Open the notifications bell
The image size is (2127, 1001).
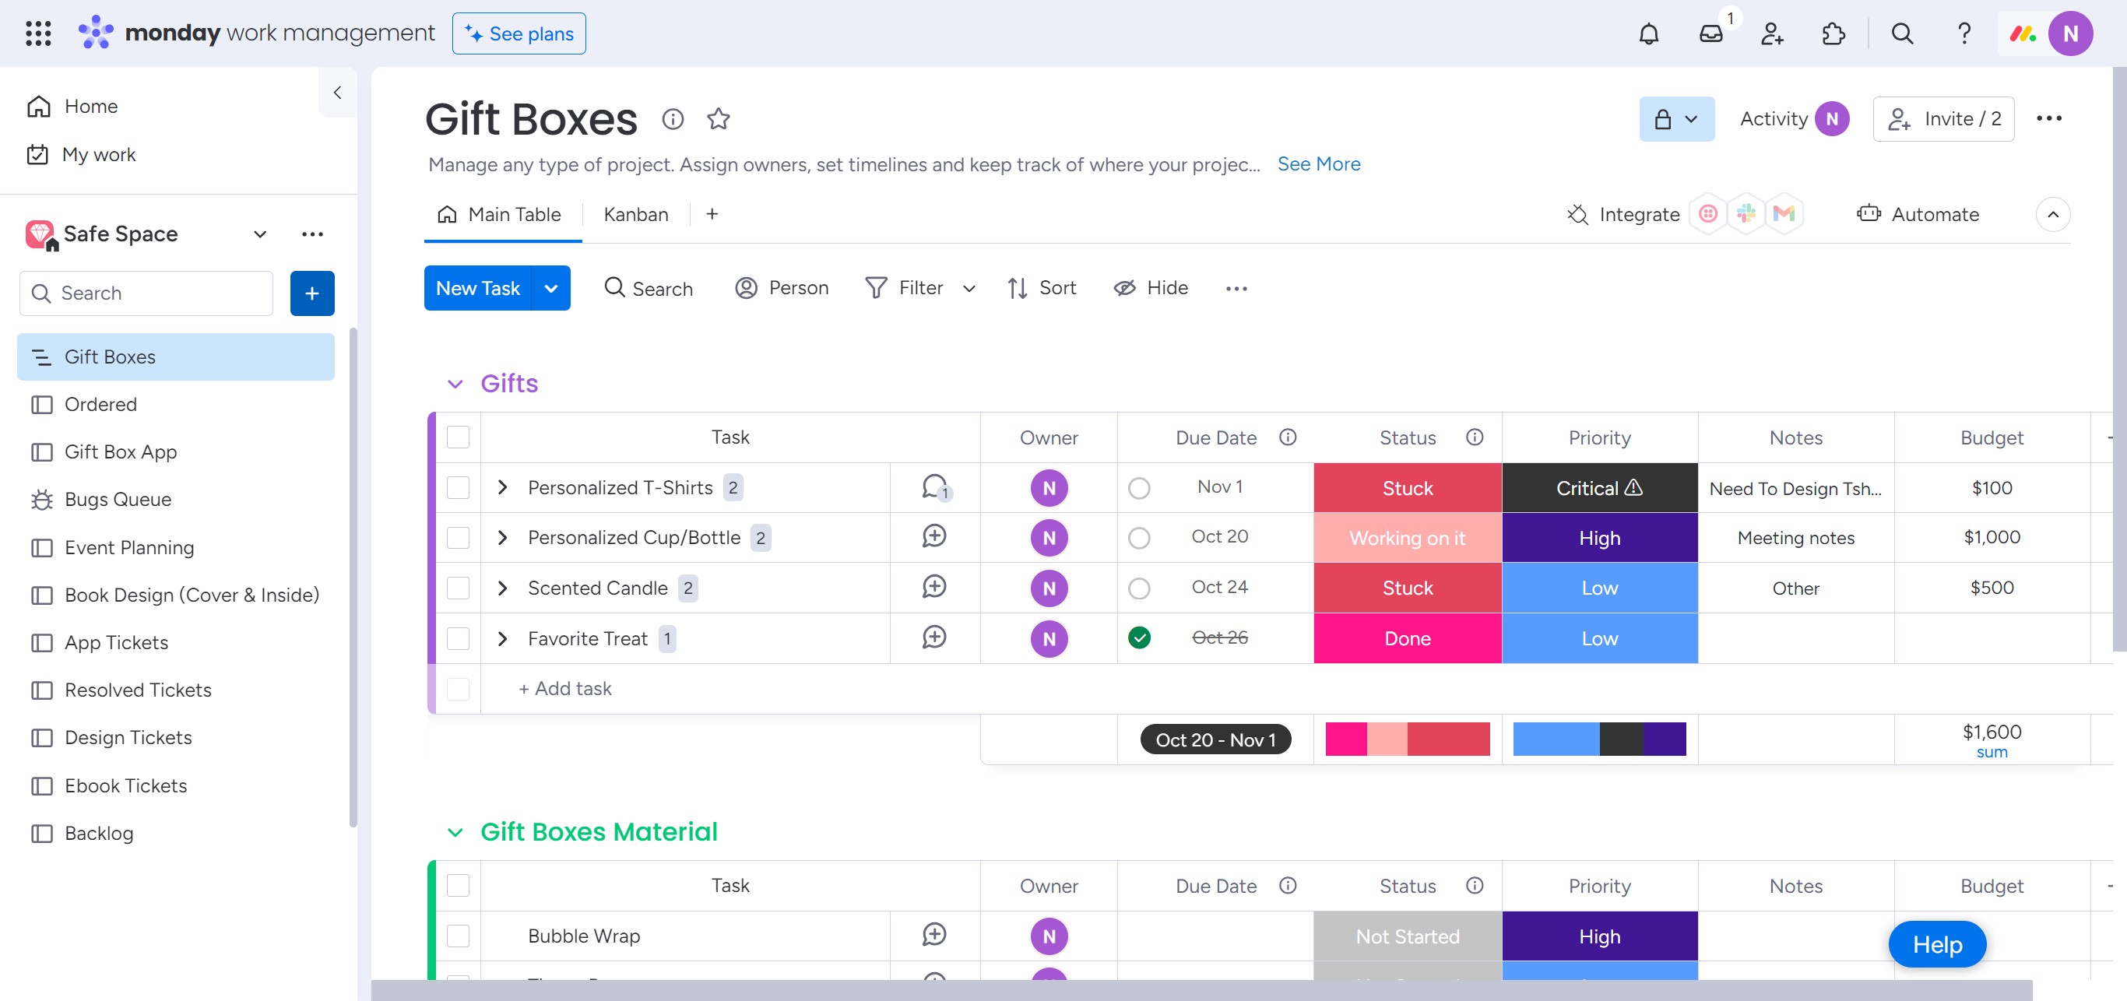click(x=1648, y=33)
